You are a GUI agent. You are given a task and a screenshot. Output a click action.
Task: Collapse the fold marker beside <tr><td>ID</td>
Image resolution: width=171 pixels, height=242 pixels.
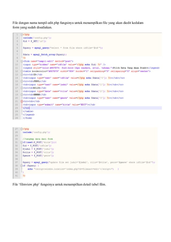point(22,75)
